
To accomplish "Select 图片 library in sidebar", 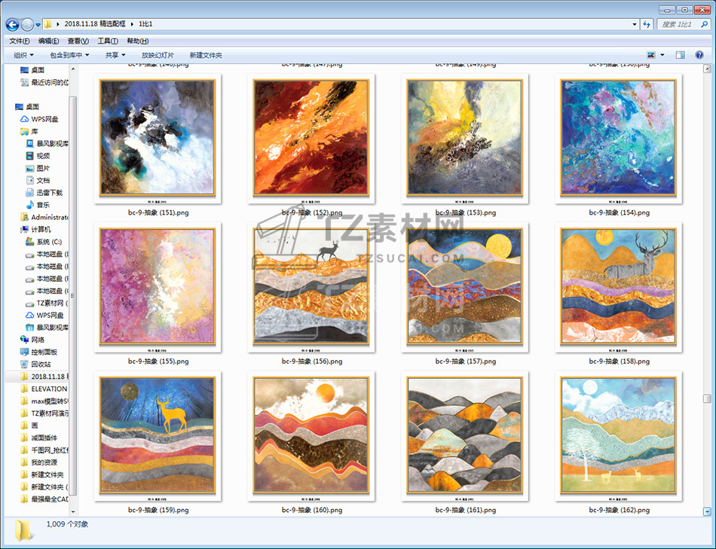I will point(38,169).
